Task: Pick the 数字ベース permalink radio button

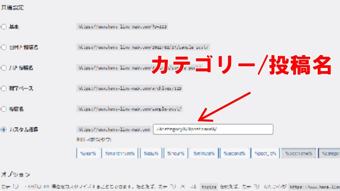Action: 4,89
